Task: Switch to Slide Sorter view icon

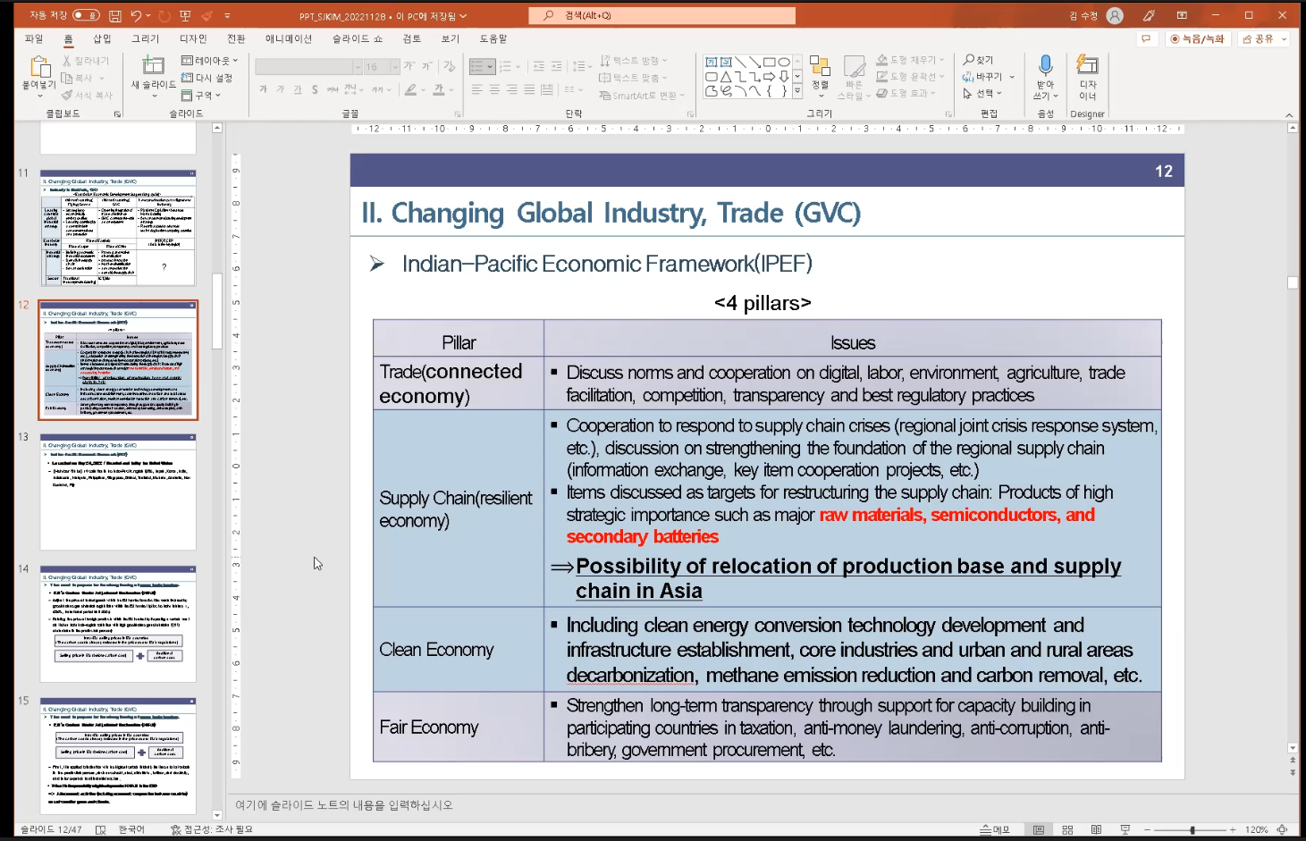Action: [x=1067, y=830]
